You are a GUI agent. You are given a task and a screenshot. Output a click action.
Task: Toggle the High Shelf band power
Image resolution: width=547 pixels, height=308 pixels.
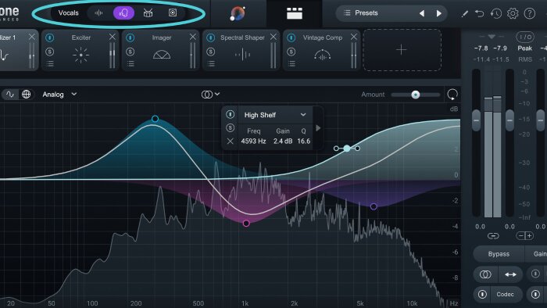tap(231, 114)
